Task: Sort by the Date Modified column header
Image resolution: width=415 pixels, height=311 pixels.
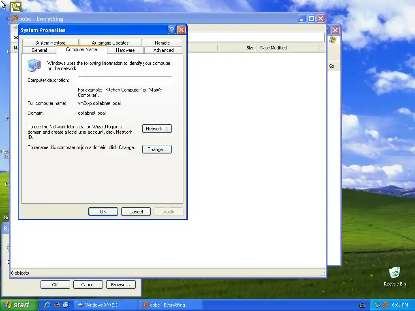Action: tap(287, 48)
